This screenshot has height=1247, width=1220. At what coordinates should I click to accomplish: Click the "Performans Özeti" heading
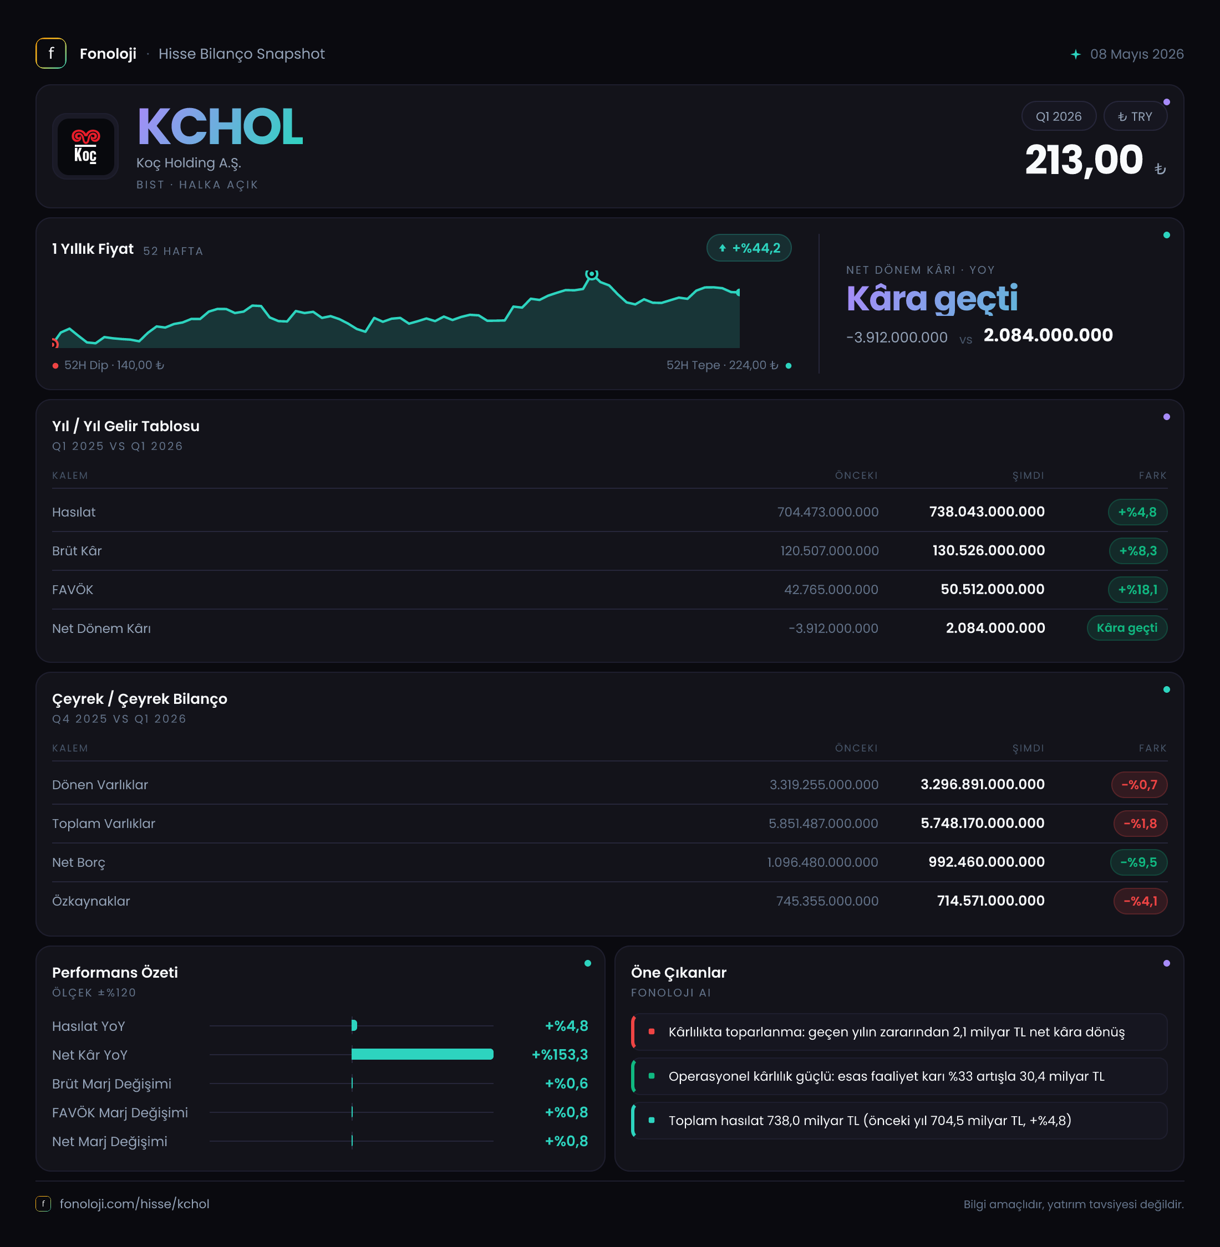pos(115,972)
